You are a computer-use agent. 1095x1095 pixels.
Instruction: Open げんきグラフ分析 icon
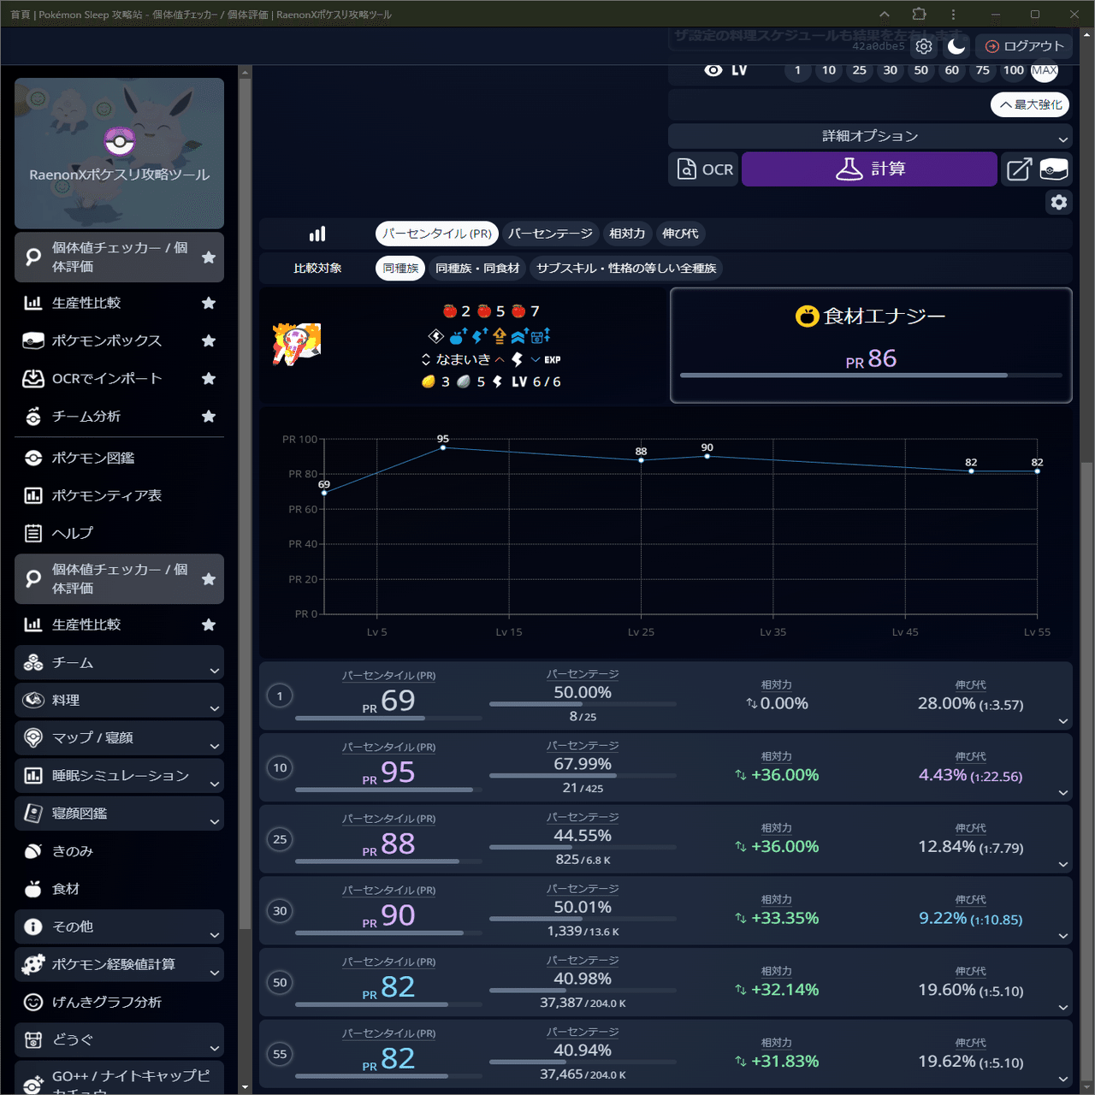(33, 1002)
